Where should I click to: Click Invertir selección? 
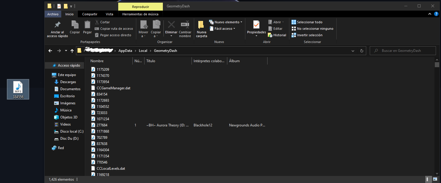pyautogui.click(x=307, y=35)
